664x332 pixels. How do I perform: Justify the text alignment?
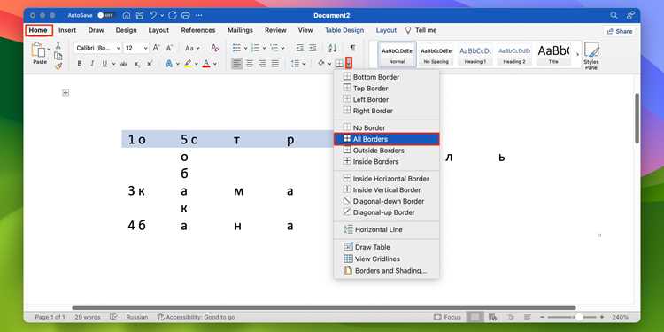pos(275,64)
